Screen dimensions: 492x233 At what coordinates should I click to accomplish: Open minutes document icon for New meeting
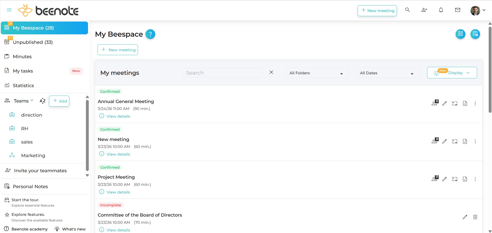pos(465,141)
